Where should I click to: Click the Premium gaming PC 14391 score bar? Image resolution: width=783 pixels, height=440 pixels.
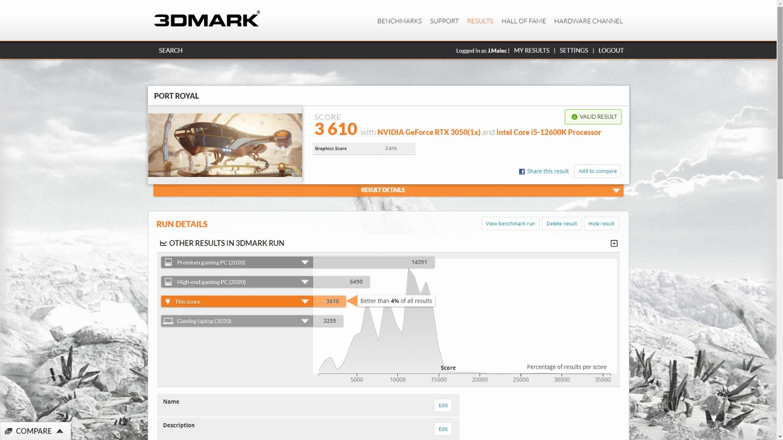(x=374, y=263)
